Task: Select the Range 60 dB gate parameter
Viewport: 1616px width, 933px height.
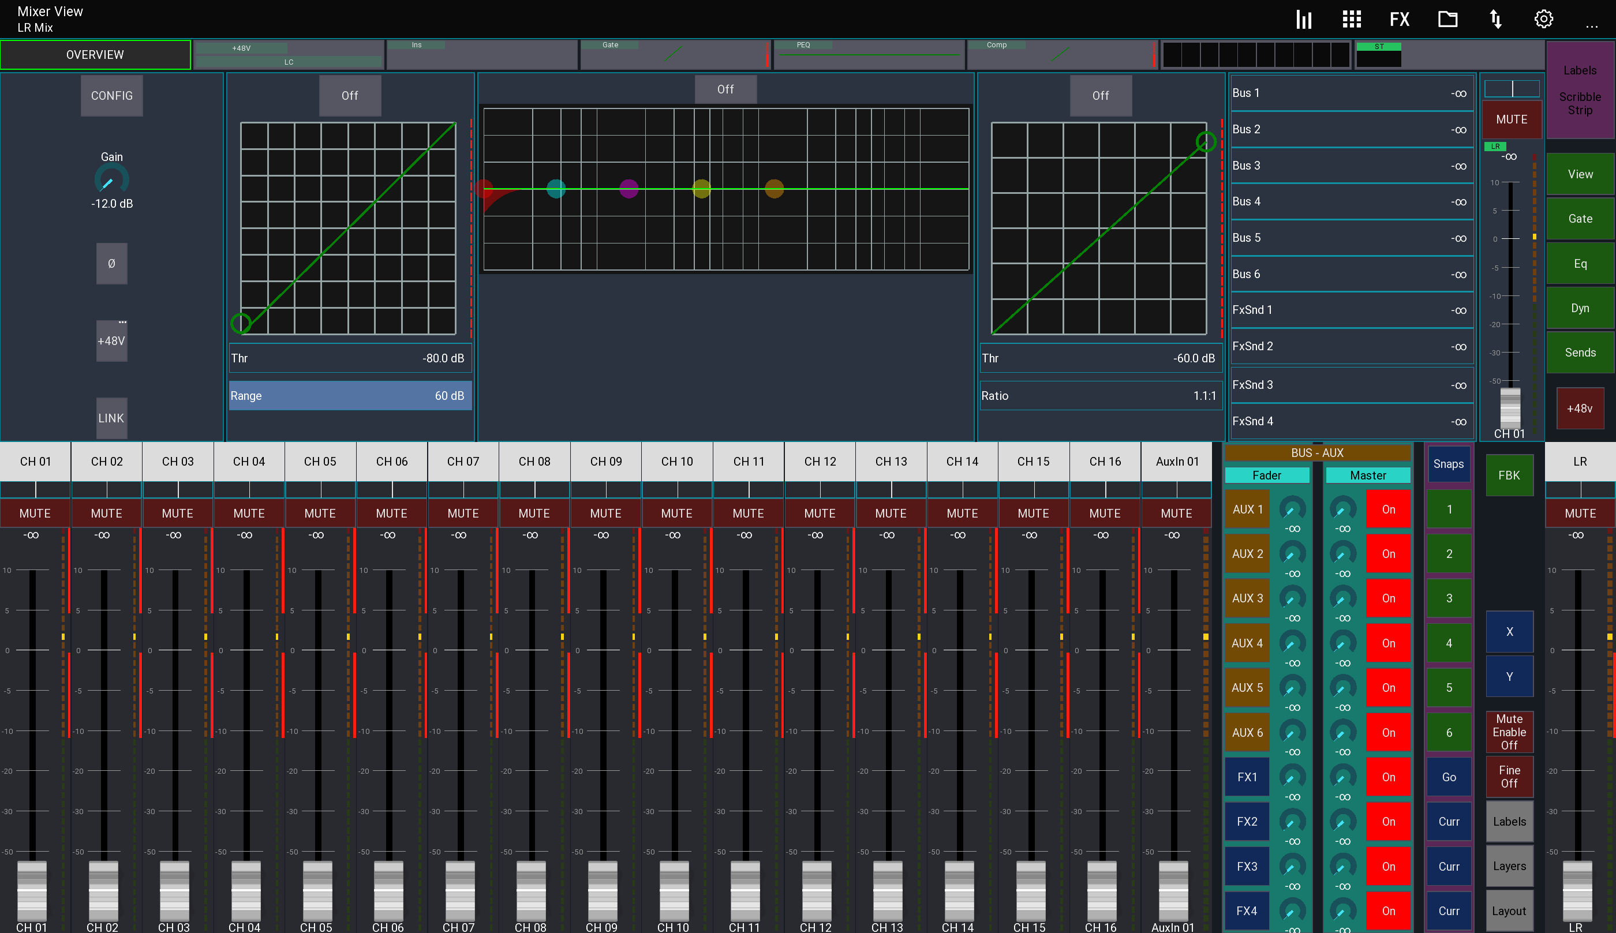Action: point(350,395)
